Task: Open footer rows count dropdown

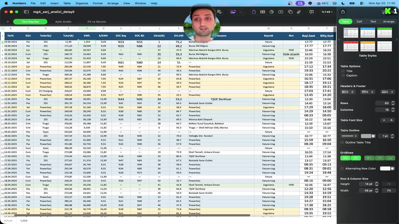Action: pyautogui.click(x=387, y=92)
